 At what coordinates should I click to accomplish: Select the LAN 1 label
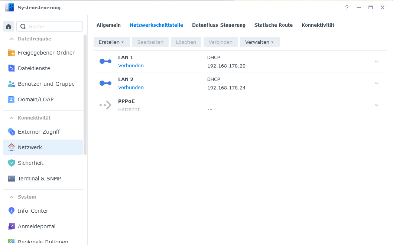126,58
